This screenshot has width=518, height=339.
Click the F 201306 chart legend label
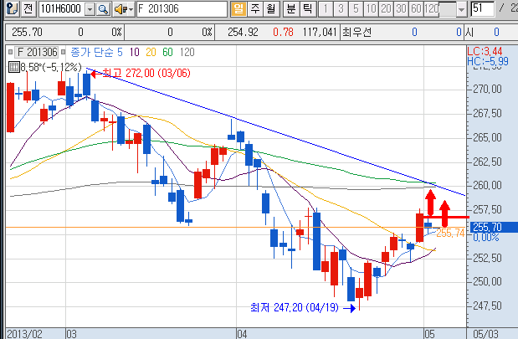[38, 52]
